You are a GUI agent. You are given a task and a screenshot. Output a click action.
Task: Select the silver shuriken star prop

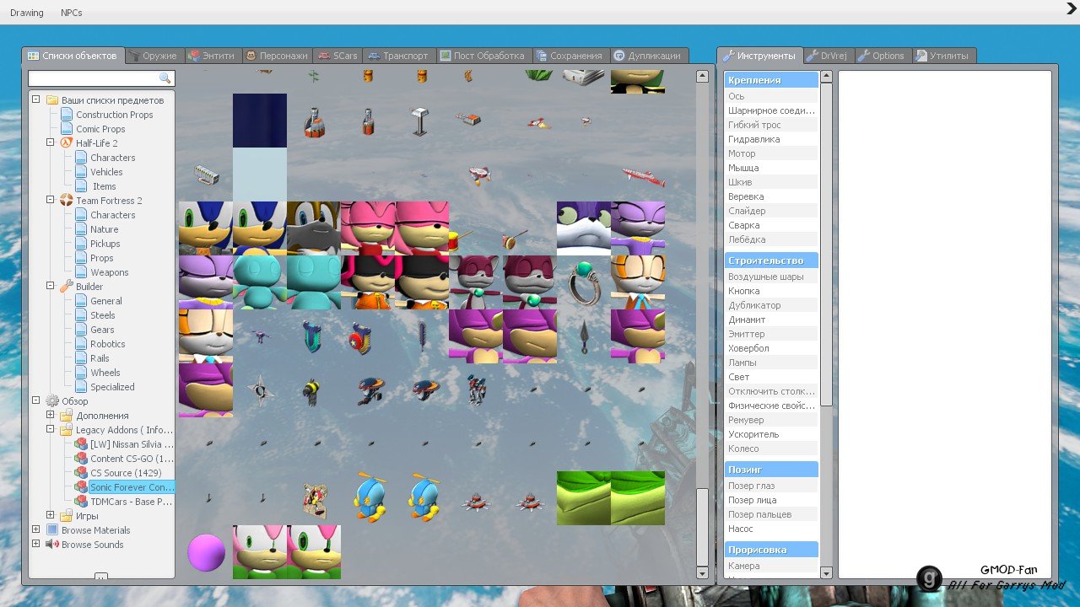pyautogui.click(x=260, y=390)
